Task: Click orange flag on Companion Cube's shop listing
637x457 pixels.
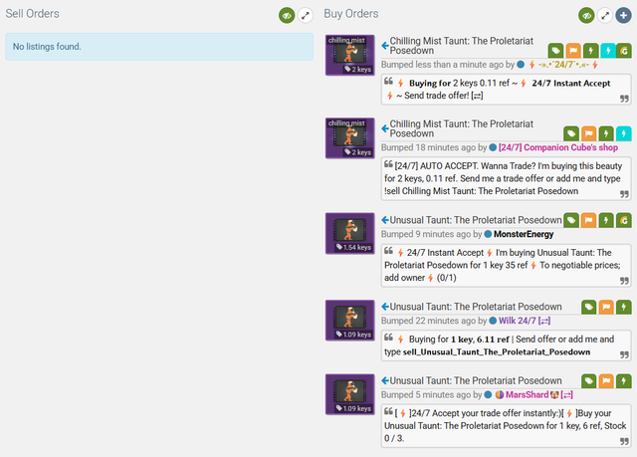Action: (x=588, y=133)
